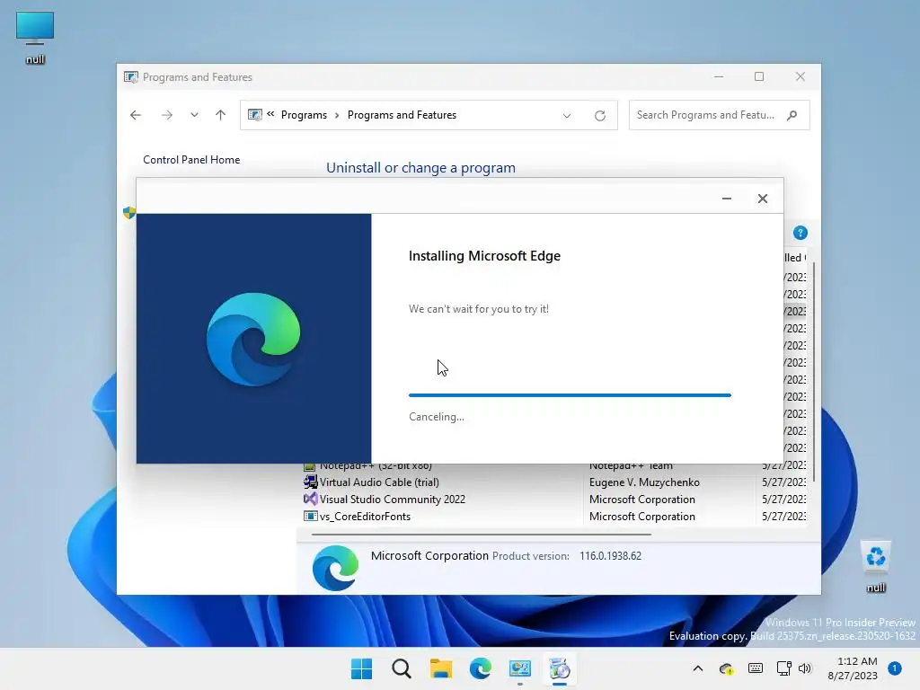Image resolution: width=920 pixels, height=690 pixels.
Task: Click the Forward arrow in Programs and Features
Action: pyautogui.click(x=166, y=115)
